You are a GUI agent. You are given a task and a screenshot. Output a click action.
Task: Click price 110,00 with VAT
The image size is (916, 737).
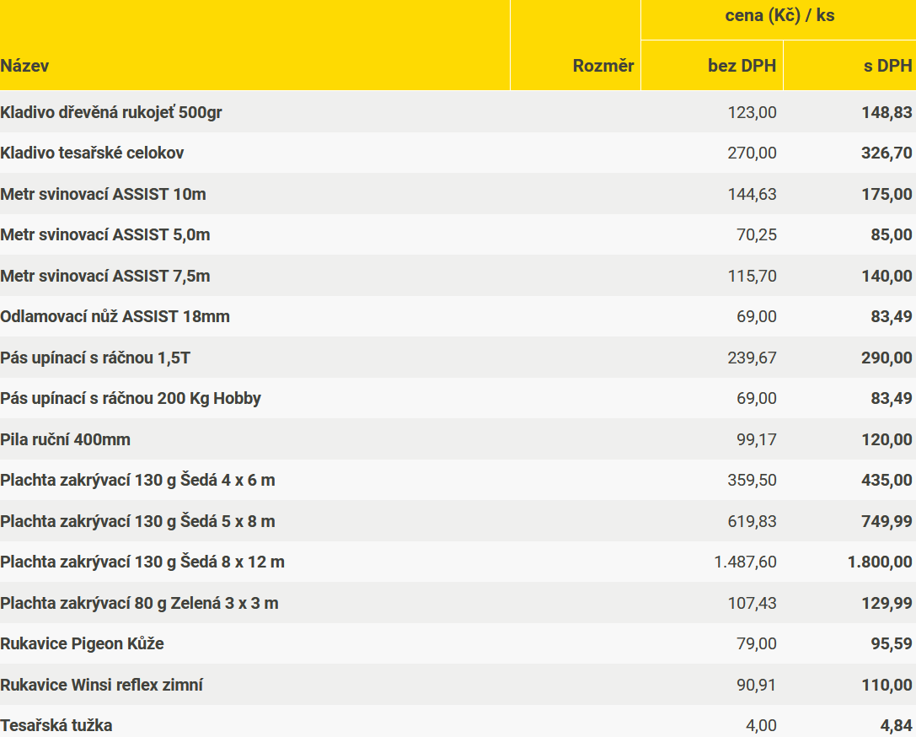click(887, 685)
